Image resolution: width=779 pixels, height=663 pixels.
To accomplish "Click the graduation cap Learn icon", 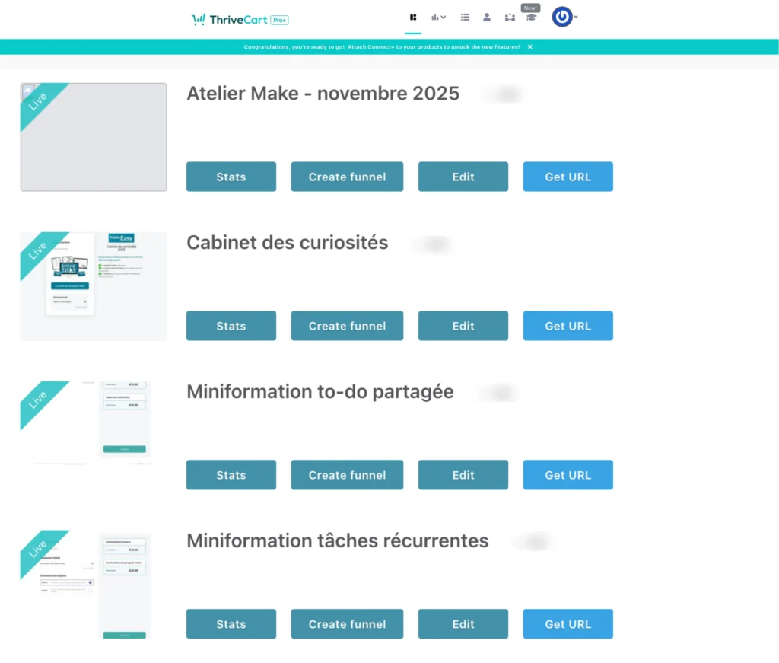I will tap(531, 17).
